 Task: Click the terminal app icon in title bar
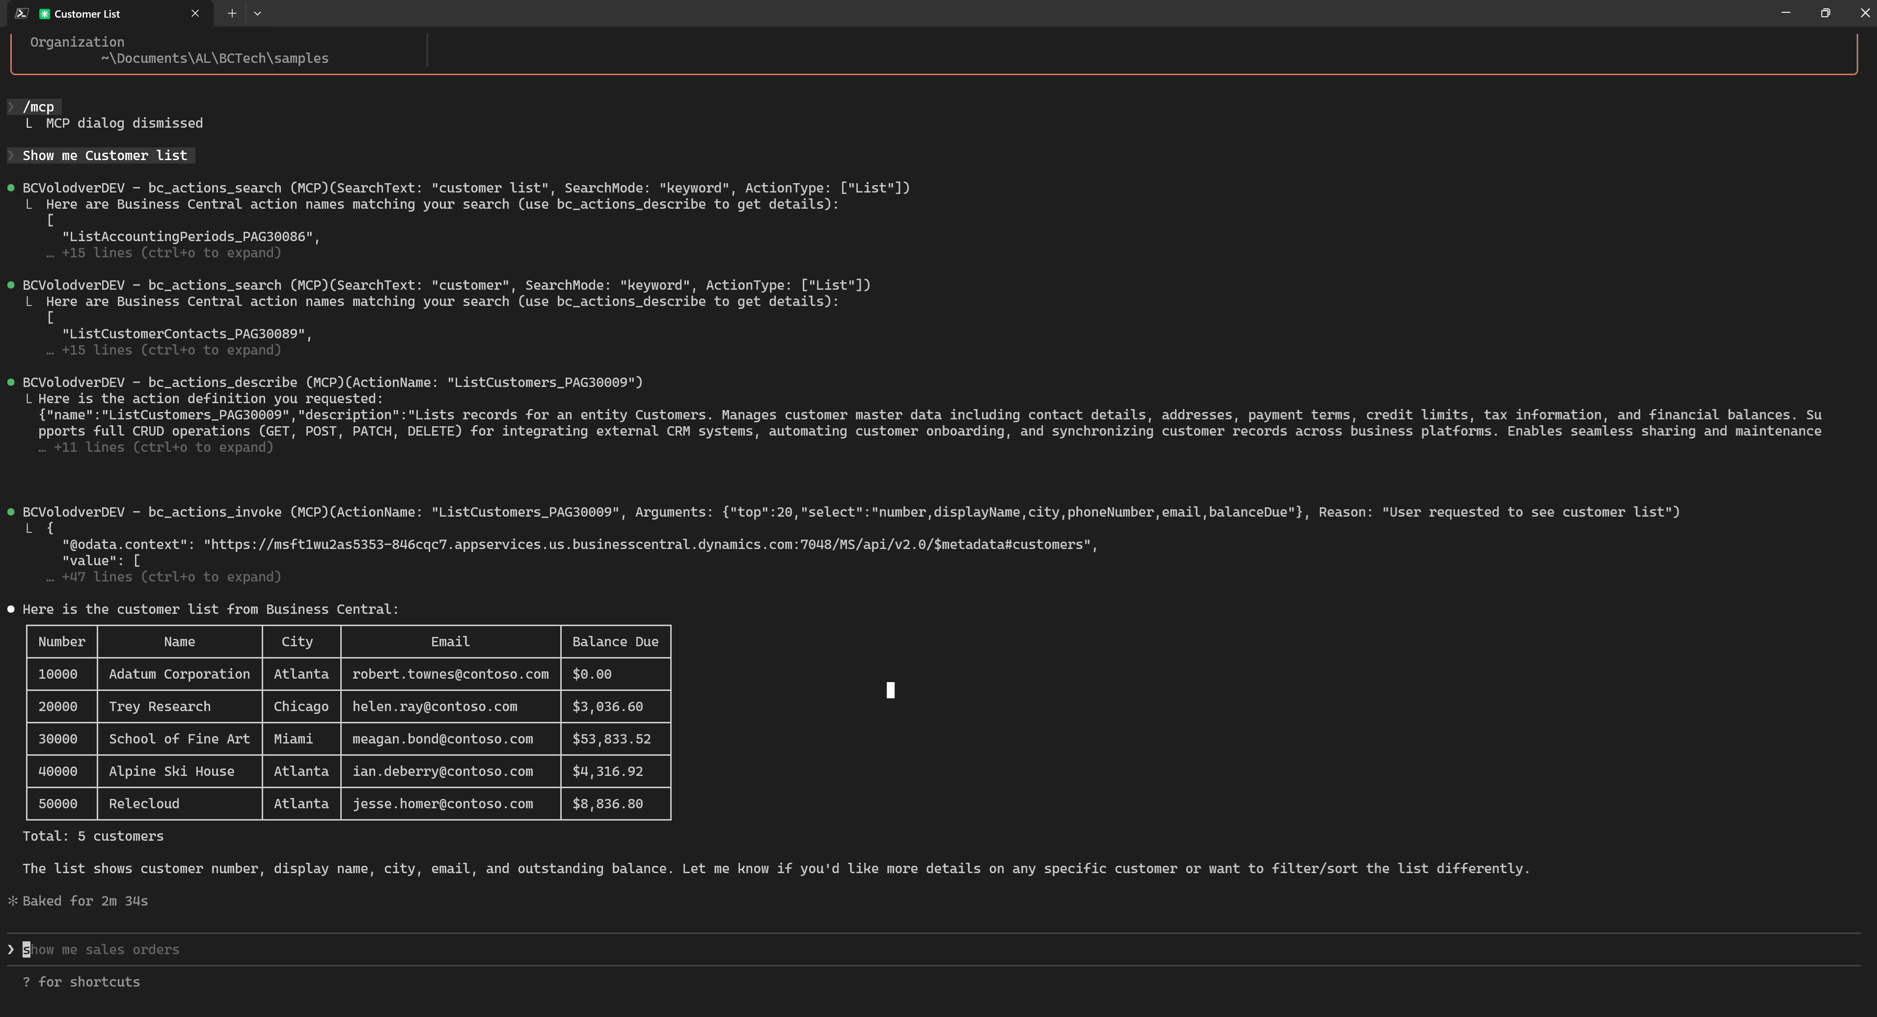(22, 13)
